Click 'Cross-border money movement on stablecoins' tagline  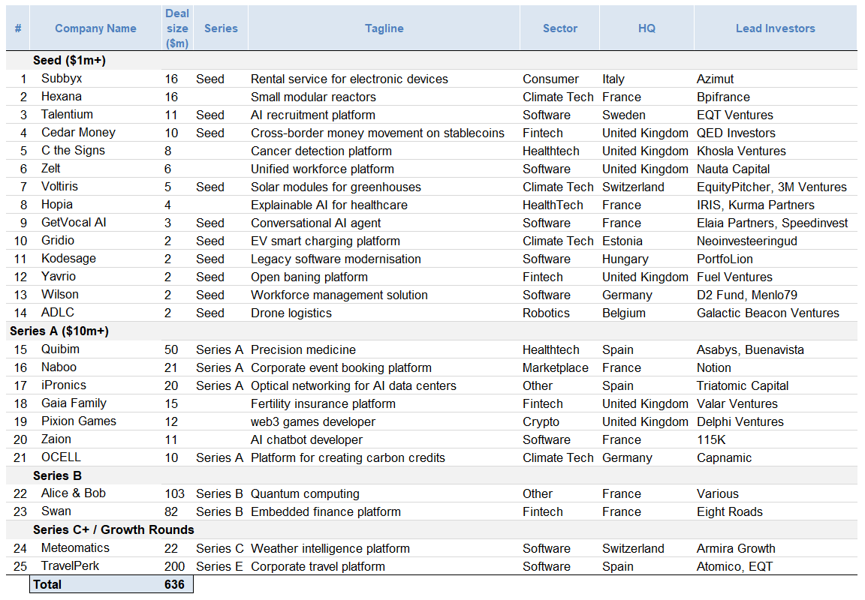pyautogui.click(x=378, y=133)
